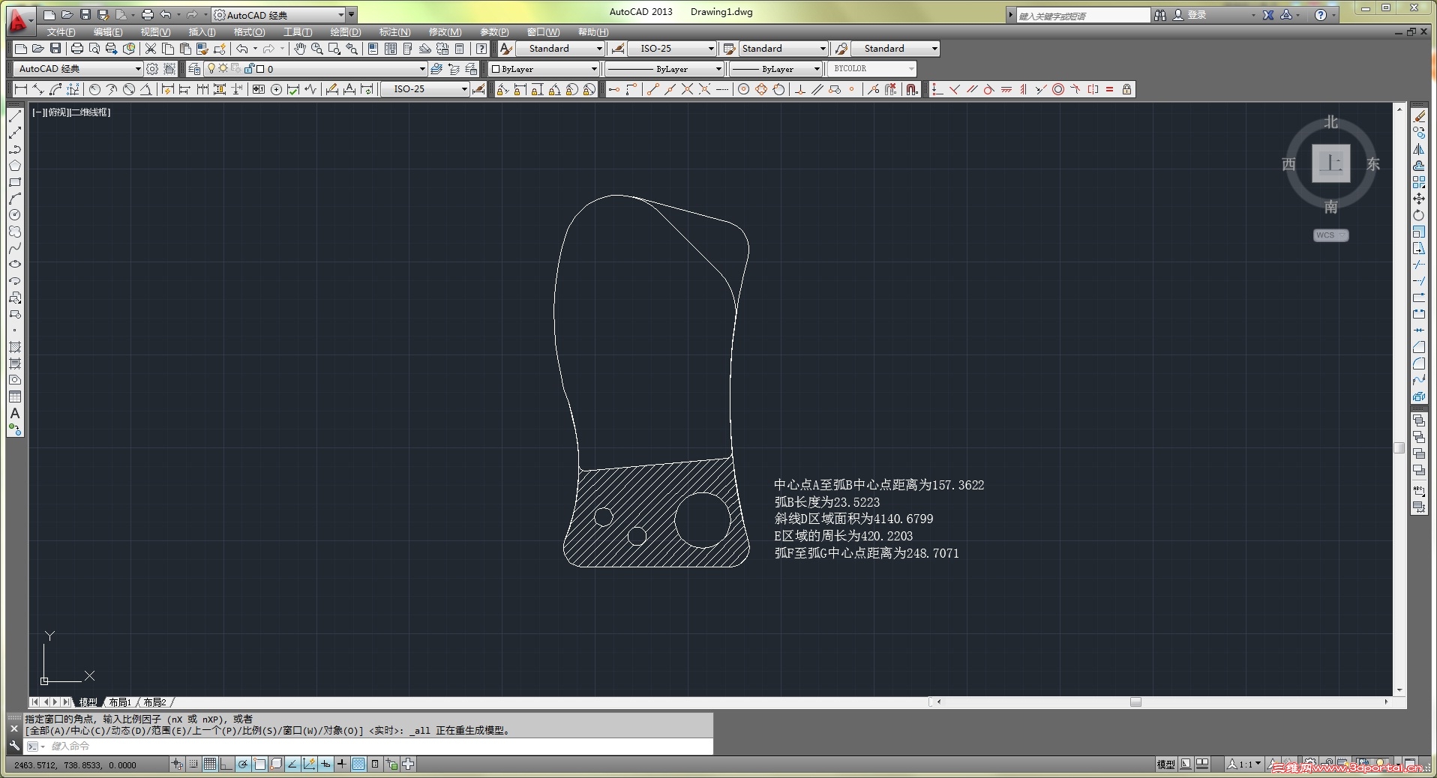This screenshot has width=1437, height=778.
Task: Click the Mirror tool in modify toolbar
Action: (x=1419, y=149)
